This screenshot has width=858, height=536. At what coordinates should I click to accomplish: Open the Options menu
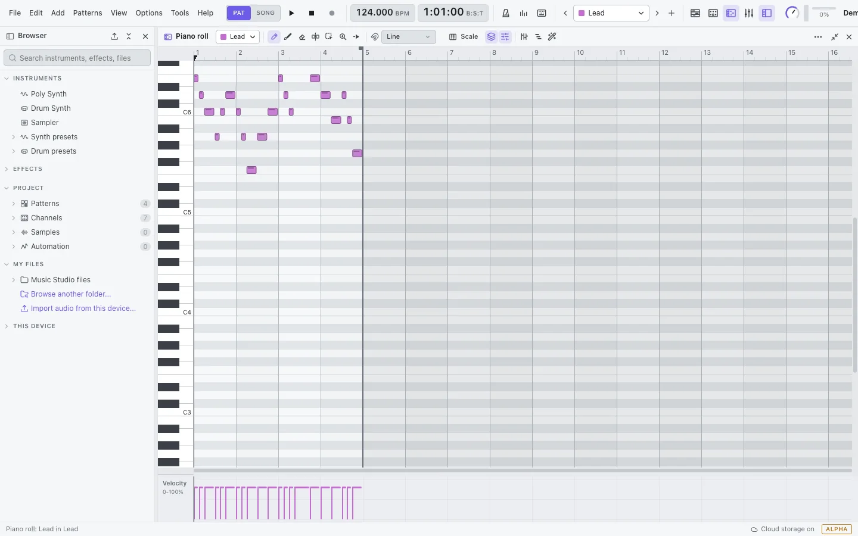click(149, 13)
